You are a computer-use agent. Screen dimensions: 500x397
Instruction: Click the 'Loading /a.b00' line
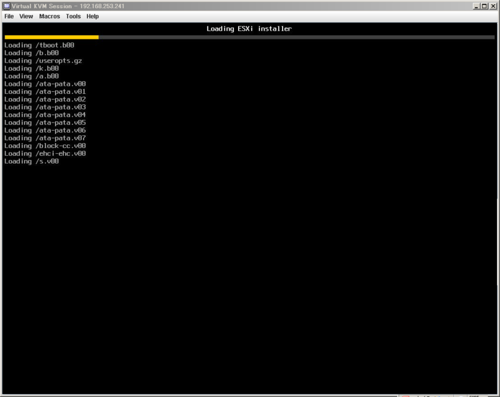pyautogui.click(x=32, y=76)
